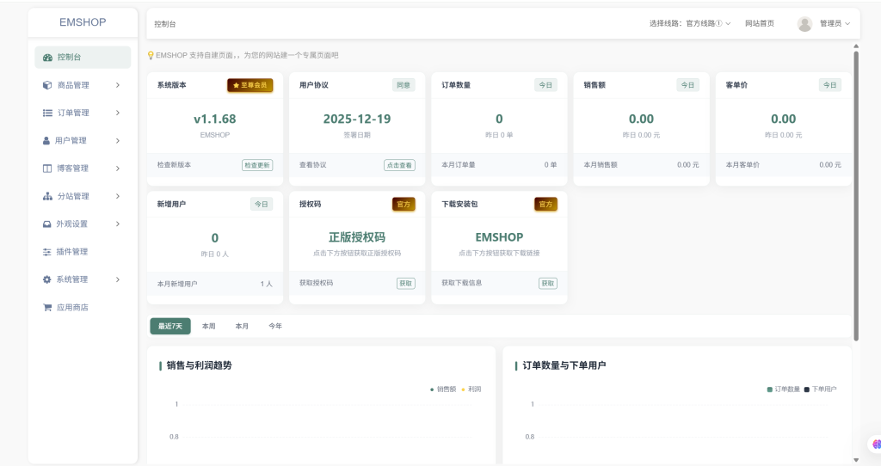Click the floating widget icon at bottom right
The image size is (881, 466).
coord(876,445)
